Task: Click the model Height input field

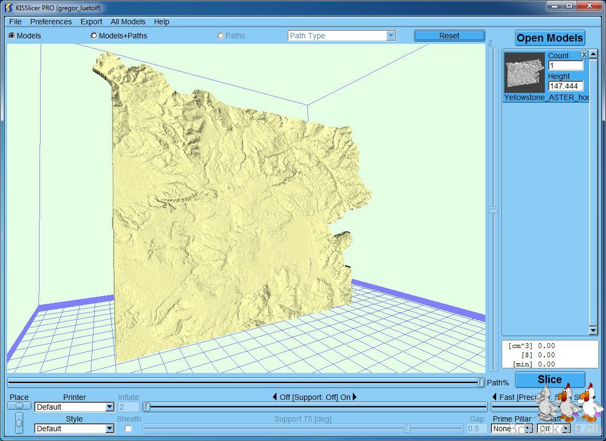Action: point(565,86)
